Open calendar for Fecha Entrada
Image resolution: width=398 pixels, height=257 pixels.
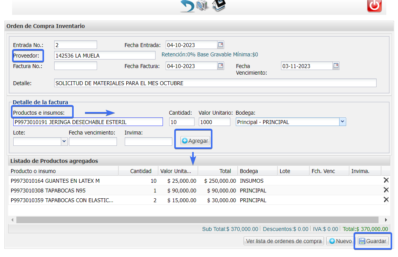pyautogui.click(x=221, y=45)
